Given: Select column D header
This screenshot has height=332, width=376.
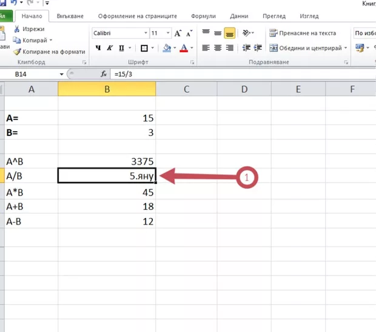Looking at the screenshot, I should click(244, 89).
